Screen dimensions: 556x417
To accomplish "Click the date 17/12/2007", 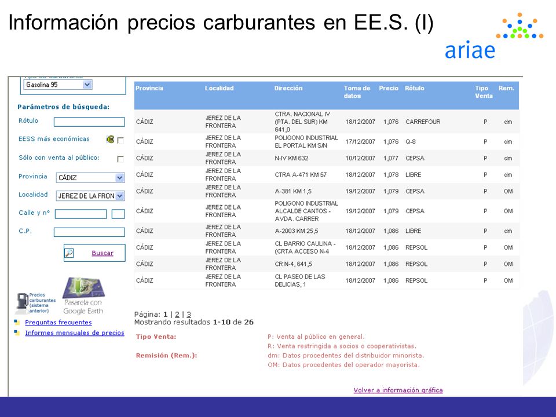I will coord(360,141).
